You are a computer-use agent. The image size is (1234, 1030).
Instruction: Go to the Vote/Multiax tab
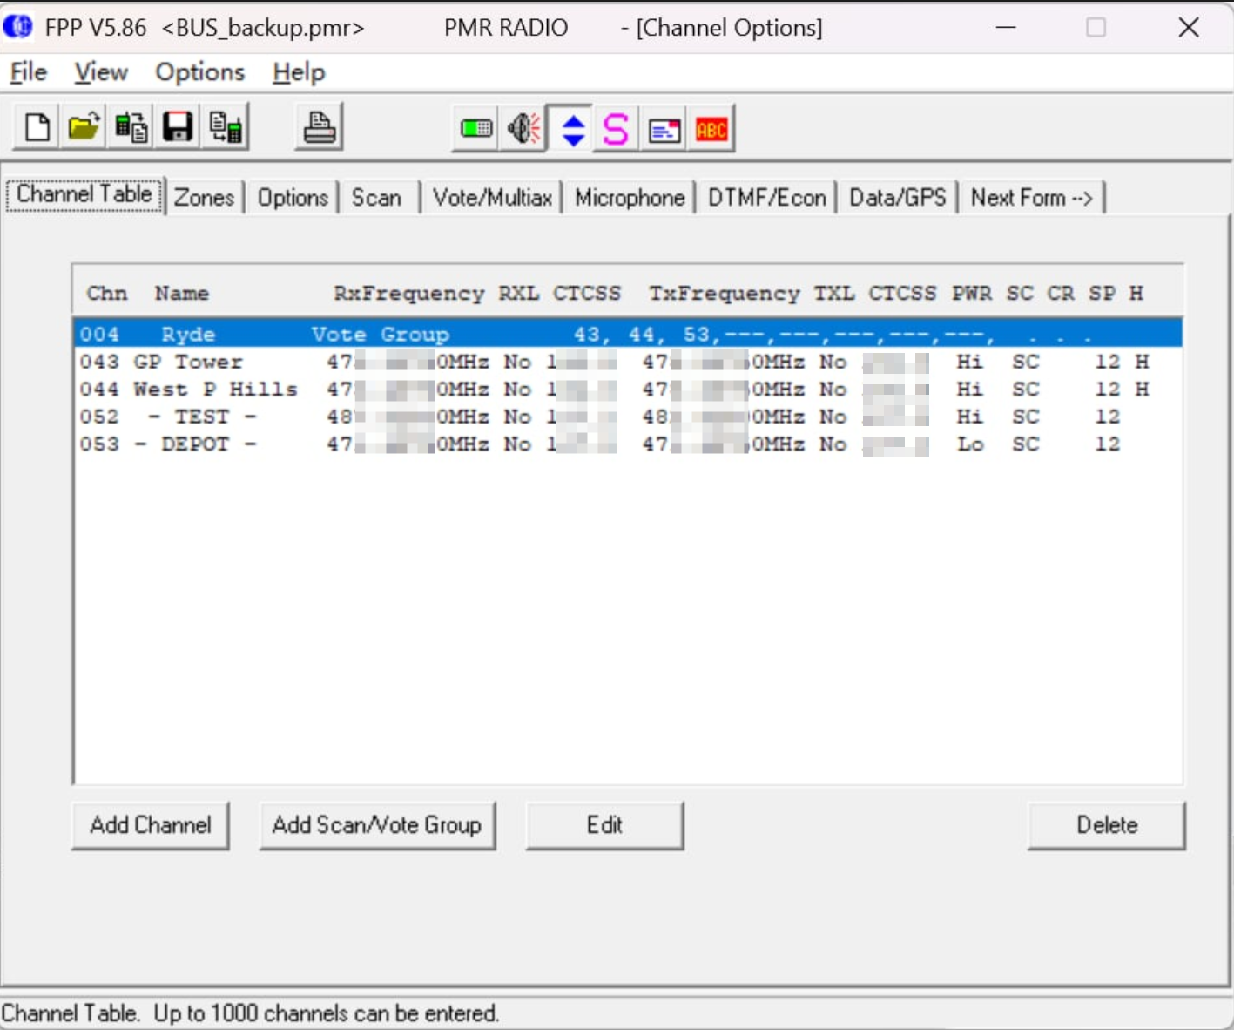tap(492, 198)
